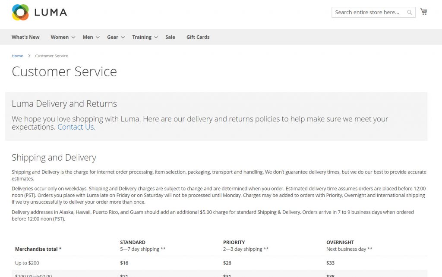
Task: Open the Contact Us link
Action: coord(76,127)
